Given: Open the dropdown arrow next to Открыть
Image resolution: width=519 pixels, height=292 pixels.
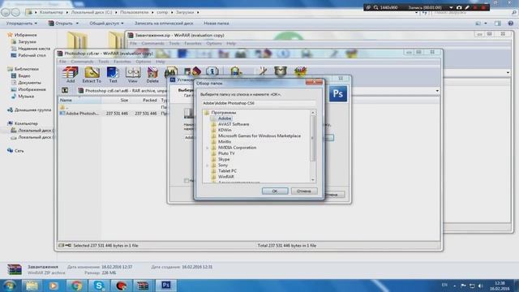Looking at the screenshot, I should 77,24.
